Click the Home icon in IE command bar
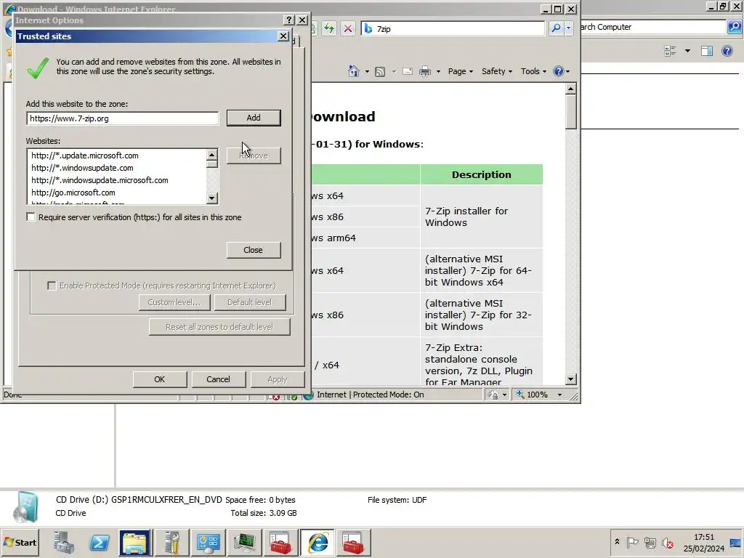The height and width of the screenshot is (558, 744). click(x=354, y=71)
